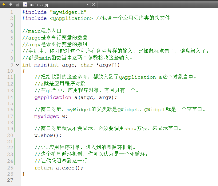Click the "mywidget.h" include string
This screenshot has height=186, width=218.
(68, 12)
